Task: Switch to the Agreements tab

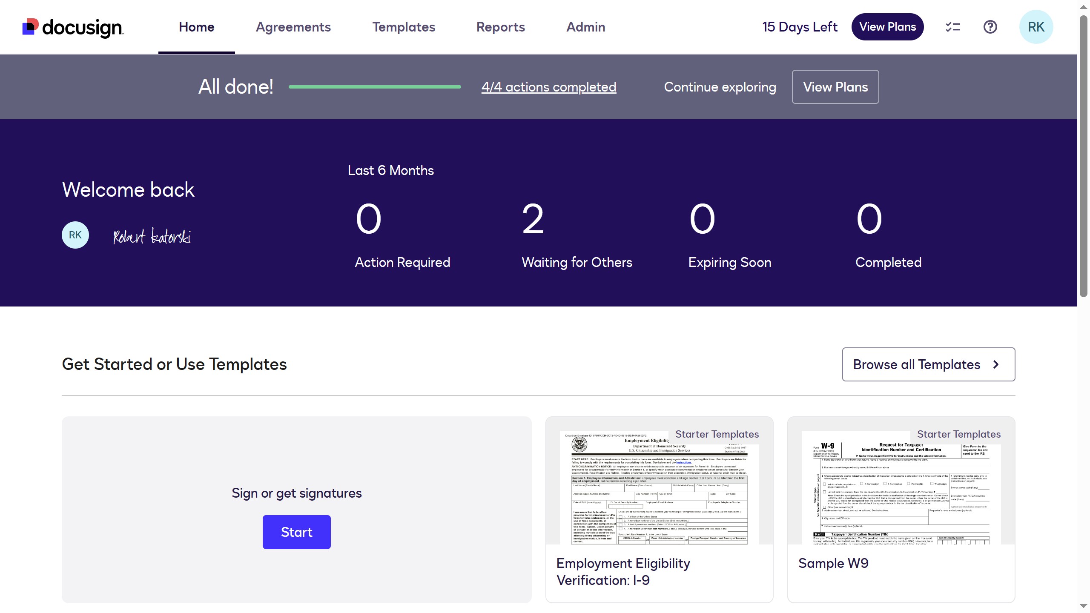Action: [293, 27]
